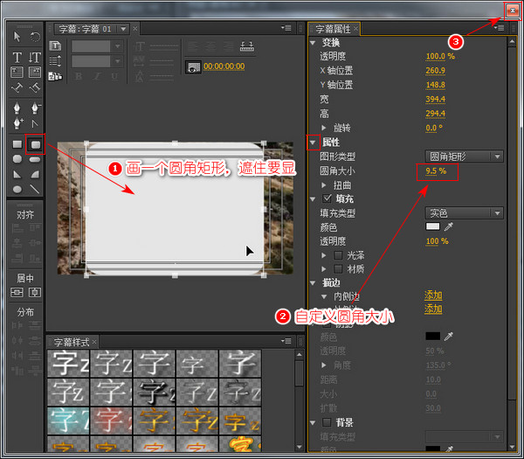Viewport: 524px width, 459px height.
Task: Open the 字幕 01 title dropdown
Action: [x=123, y=29]
